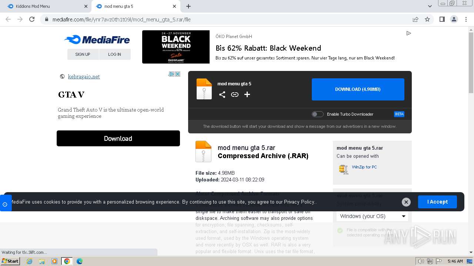Open the tab search chevron
The width and height of the screenshot is (474, 266).
pos(430,6)
